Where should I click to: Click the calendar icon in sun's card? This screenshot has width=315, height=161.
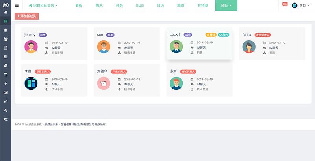(119, 43)
